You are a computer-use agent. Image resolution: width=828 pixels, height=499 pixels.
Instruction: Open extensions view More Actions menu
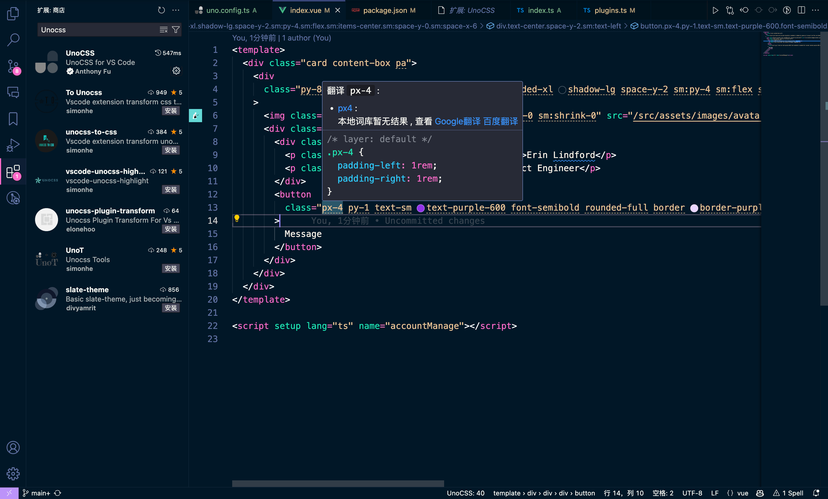176,10
